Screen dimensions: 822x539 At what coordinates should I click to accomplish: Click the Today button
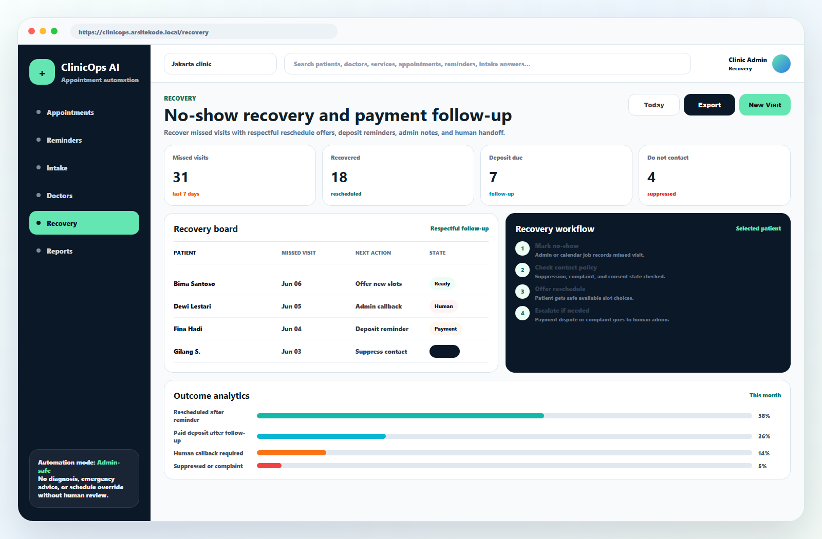pos(654,105)
